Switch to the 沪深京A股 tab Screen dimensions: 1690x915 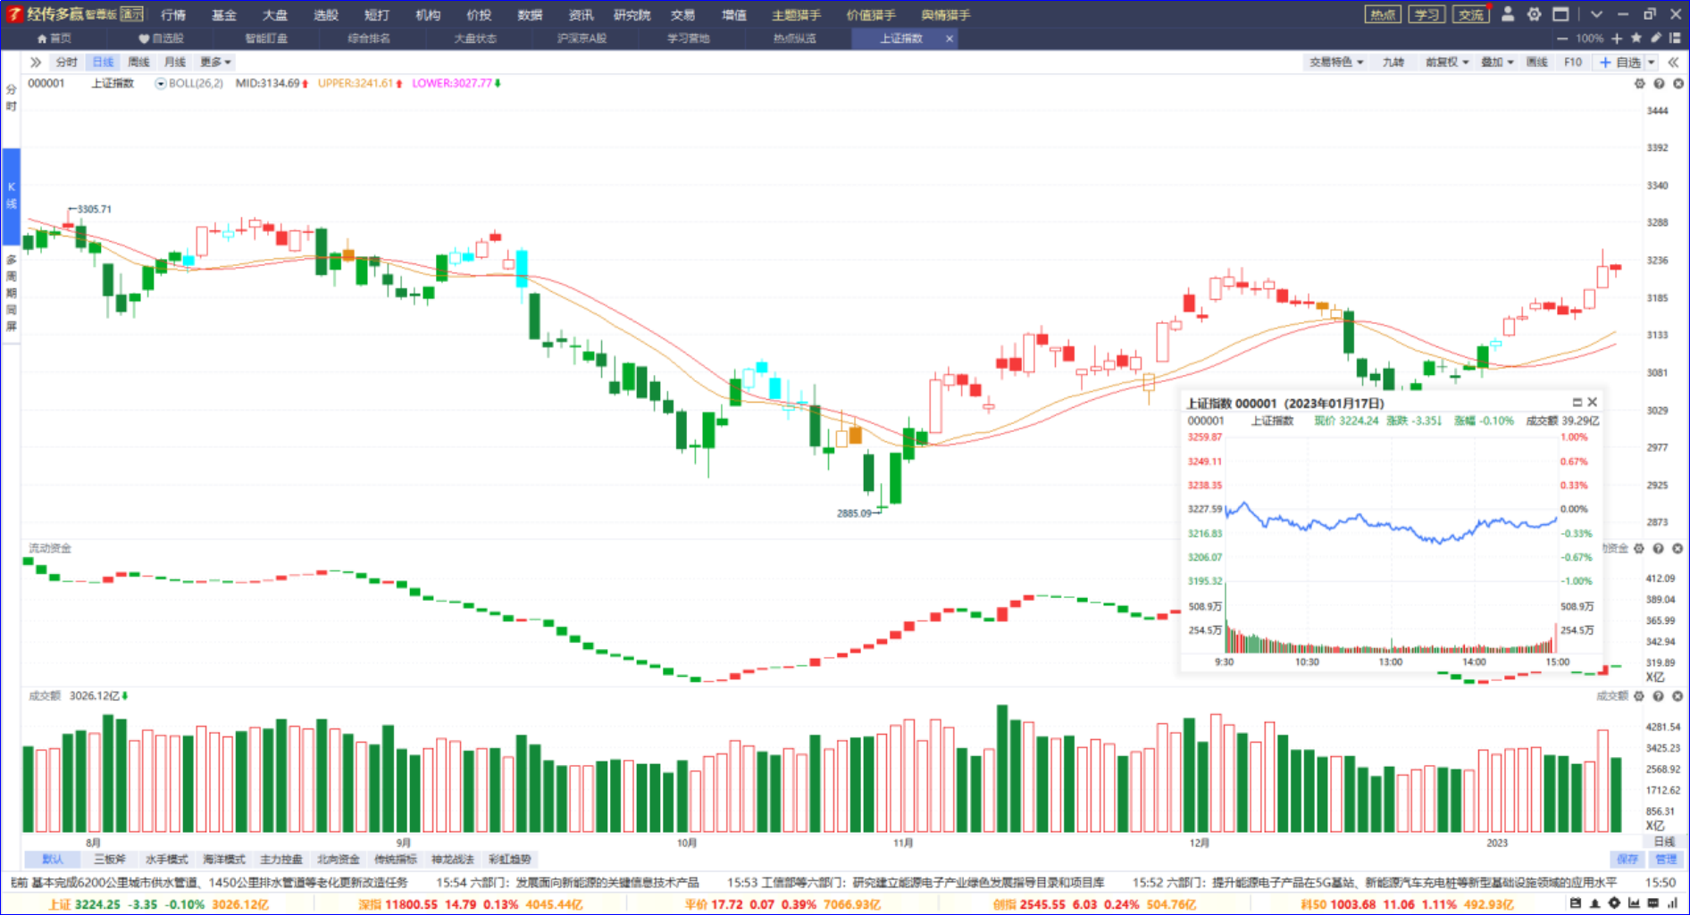click(581, 38)
